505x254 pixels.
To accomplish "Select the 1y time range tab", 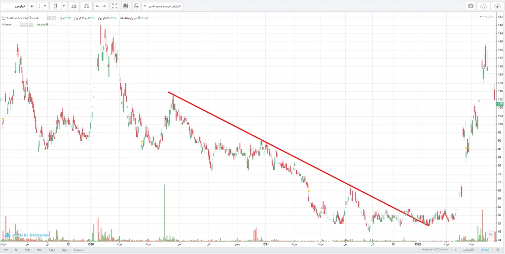I will [16, 250].
